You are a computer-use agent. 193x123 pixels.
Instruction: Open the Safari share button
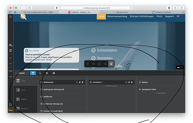tap(175, 8)
